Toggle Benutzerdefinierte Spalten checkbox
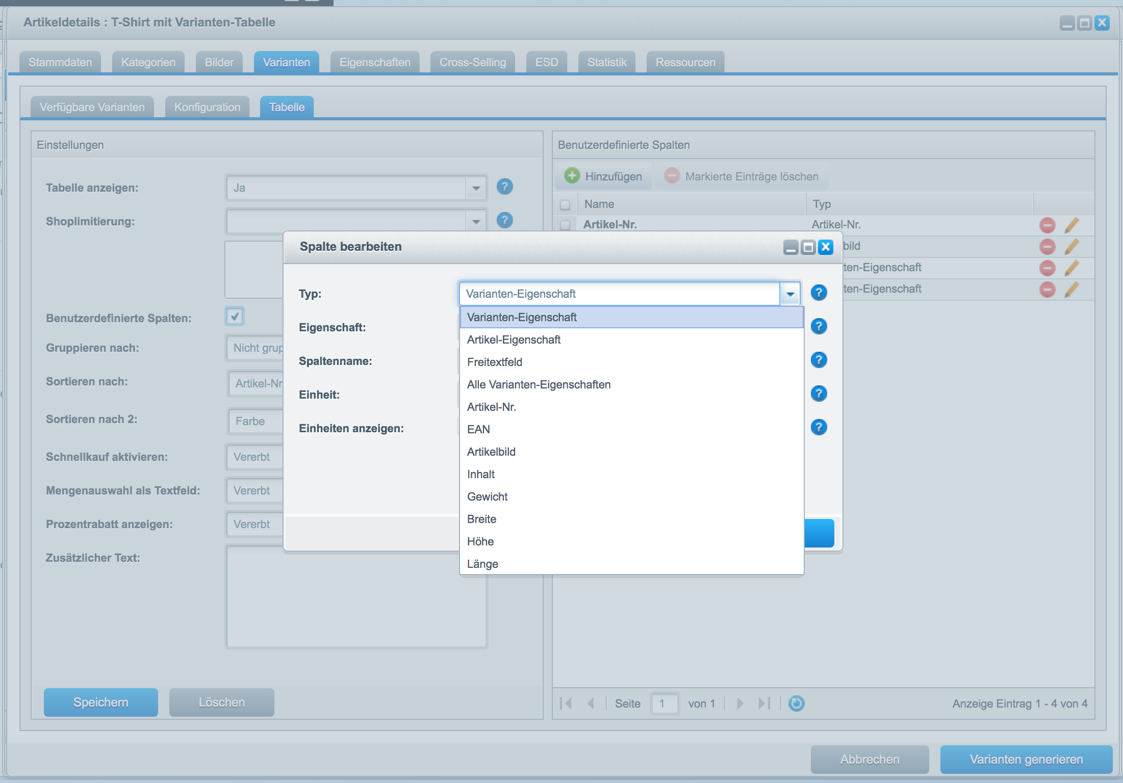The height and width of the screenshot is (783, 1123). coord(235,316)
